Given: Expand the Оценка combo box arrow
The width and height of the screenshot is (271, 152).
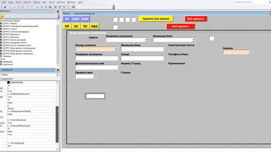Looking at the screenshot, I should [249, 52].
